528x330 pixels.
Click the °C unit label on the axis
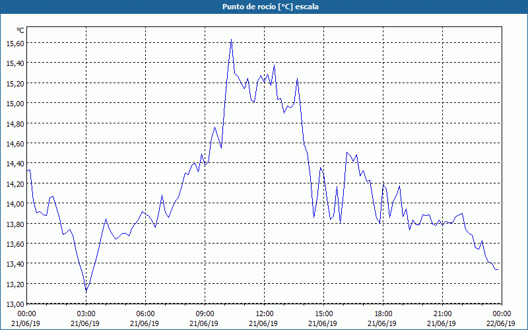point(20,30)
